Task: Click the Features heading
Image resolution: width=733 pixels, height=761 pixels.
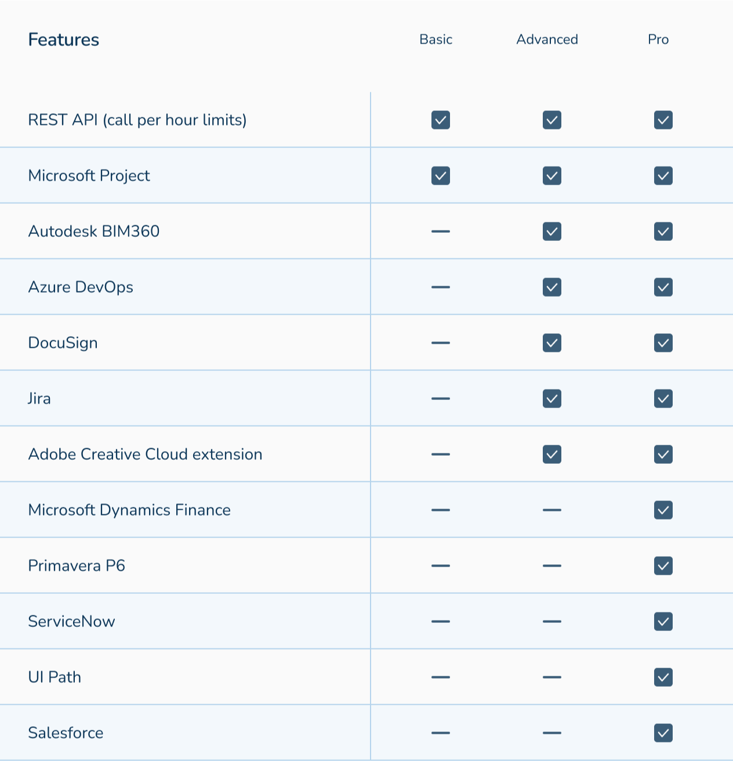Action: pyautogui.click(x=64, y=39)
